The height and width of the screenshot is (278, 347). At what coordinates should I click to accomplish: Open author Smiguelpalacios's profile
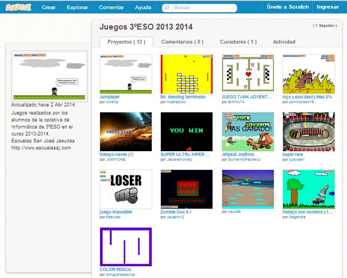(121, 274)
